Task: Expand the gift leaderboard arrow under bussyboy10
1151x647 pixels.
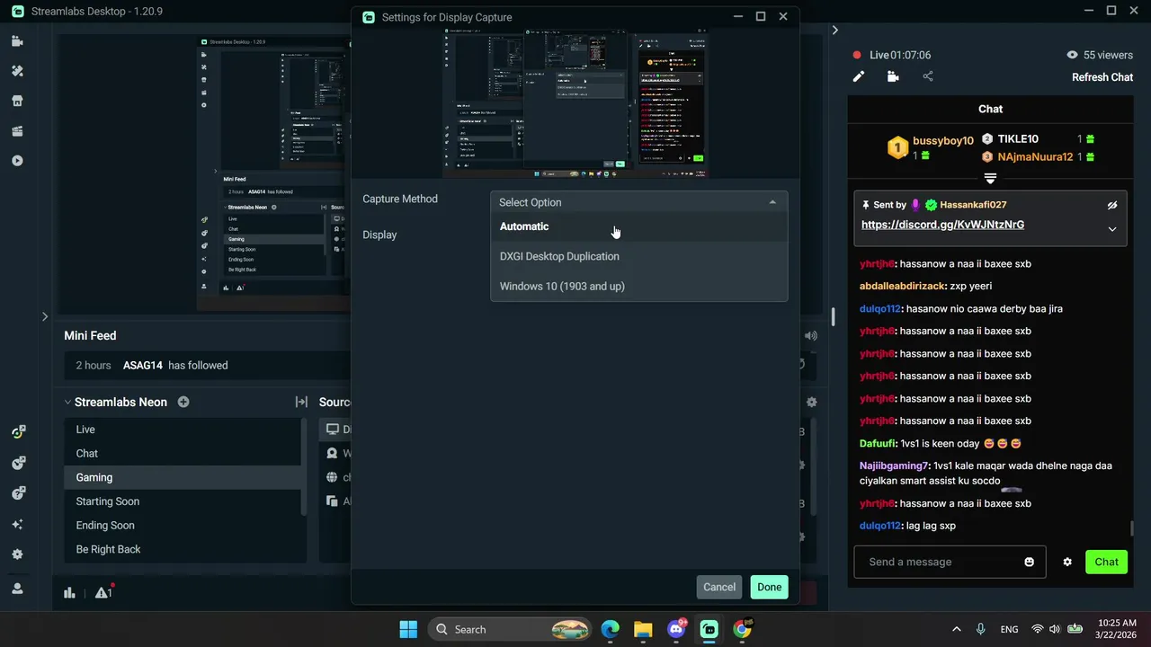Action: 990,178
